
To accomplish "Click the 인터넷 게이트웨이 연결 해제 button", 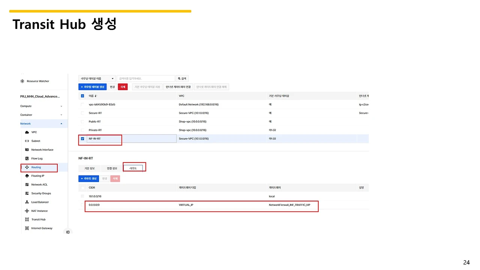I will click(x=211, y=87).
